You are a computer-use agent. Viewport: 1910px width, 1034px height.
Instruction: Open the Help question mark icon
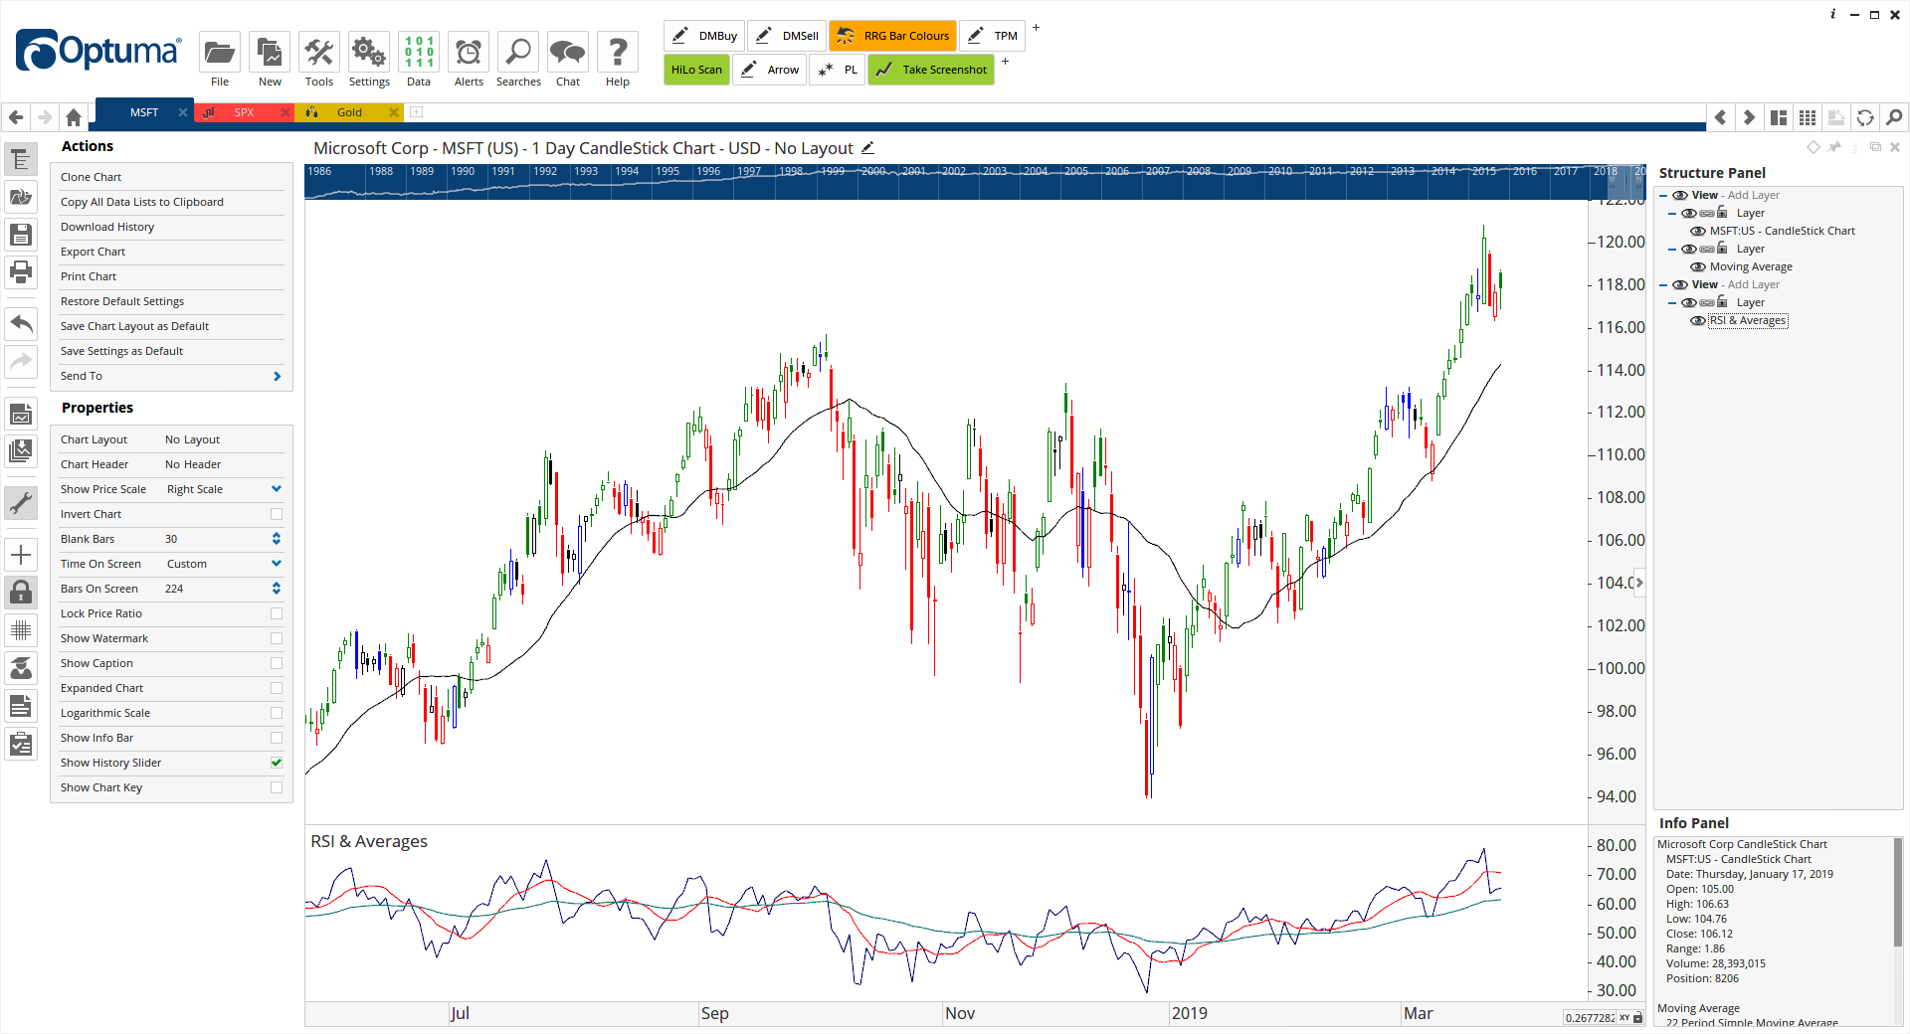[618, 52]
